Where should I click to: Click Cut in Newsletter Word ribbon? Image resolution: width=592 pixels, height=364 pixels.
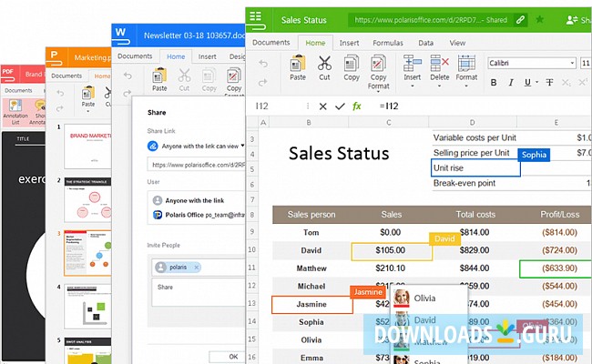coord(184,79)
